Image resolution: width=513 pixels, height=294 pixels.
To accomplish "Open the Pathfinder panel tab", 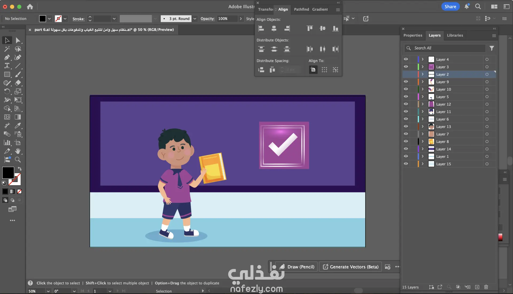I will [301, 9].
